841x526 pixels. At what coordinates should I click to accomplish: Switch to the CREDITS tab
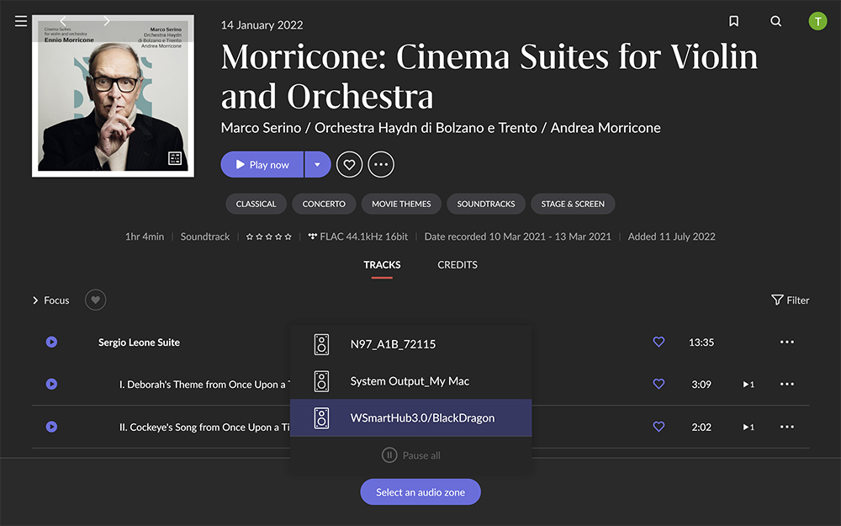coord(457,265)
